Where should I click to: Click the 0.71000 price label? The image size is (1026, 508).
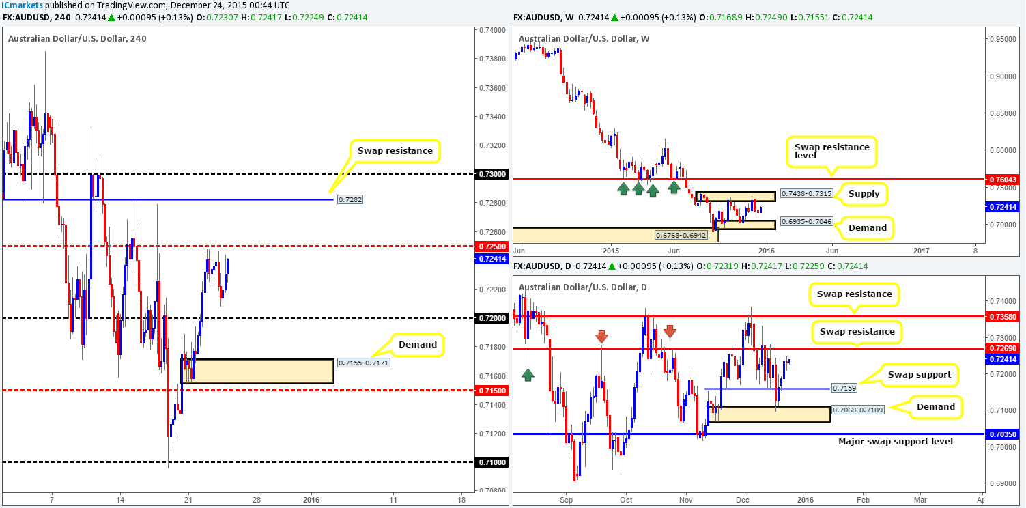point(491,462)
